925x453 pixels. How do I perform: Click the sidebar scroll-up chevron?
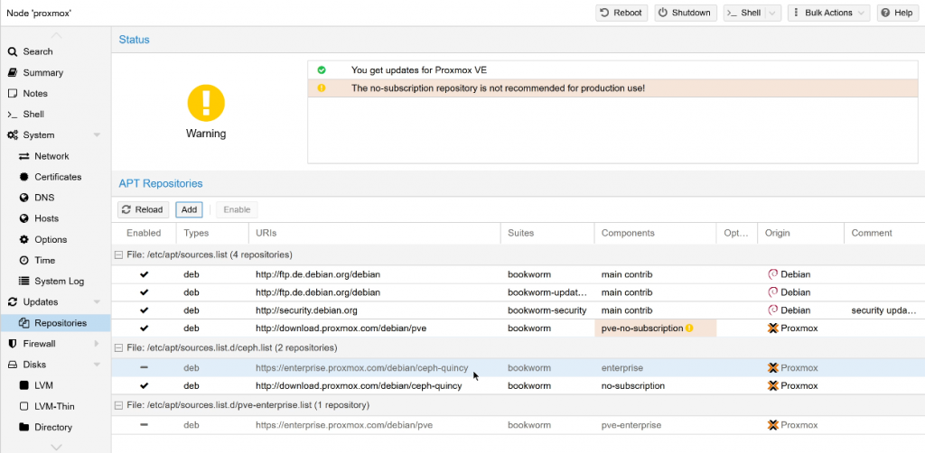coord(56,35)
